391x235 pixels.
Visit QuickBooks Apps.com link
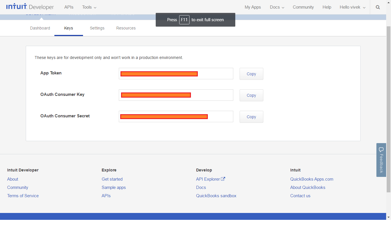(312, 179)
